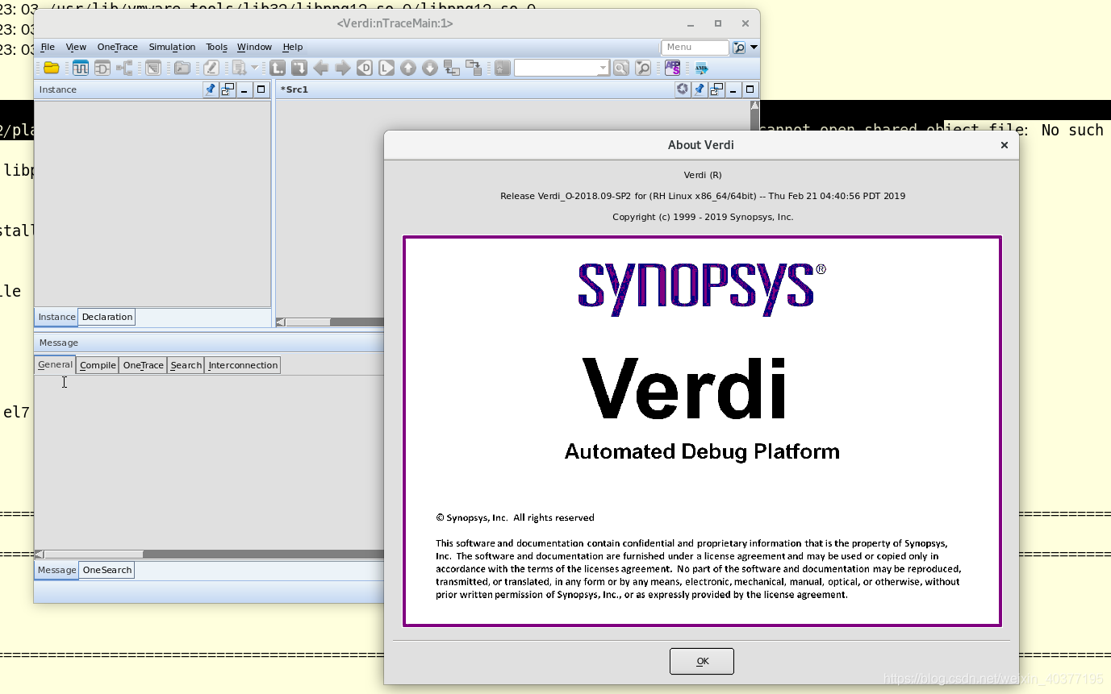Switch to the Instance tab
Screen dimensions: 1111x694
pos(56,317)
